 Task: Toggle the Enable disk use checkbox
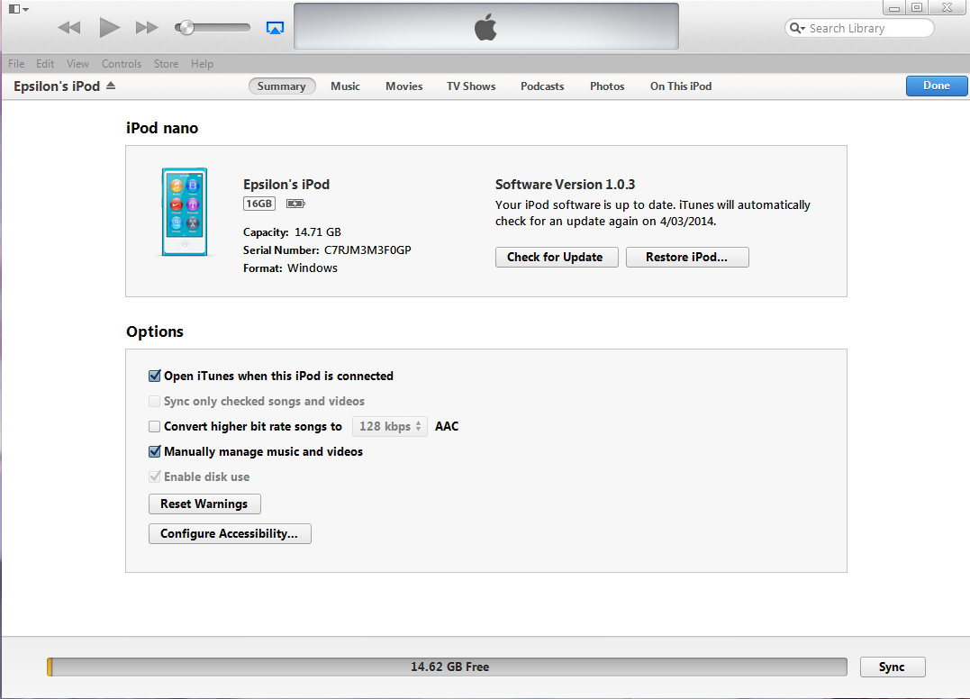155,477
